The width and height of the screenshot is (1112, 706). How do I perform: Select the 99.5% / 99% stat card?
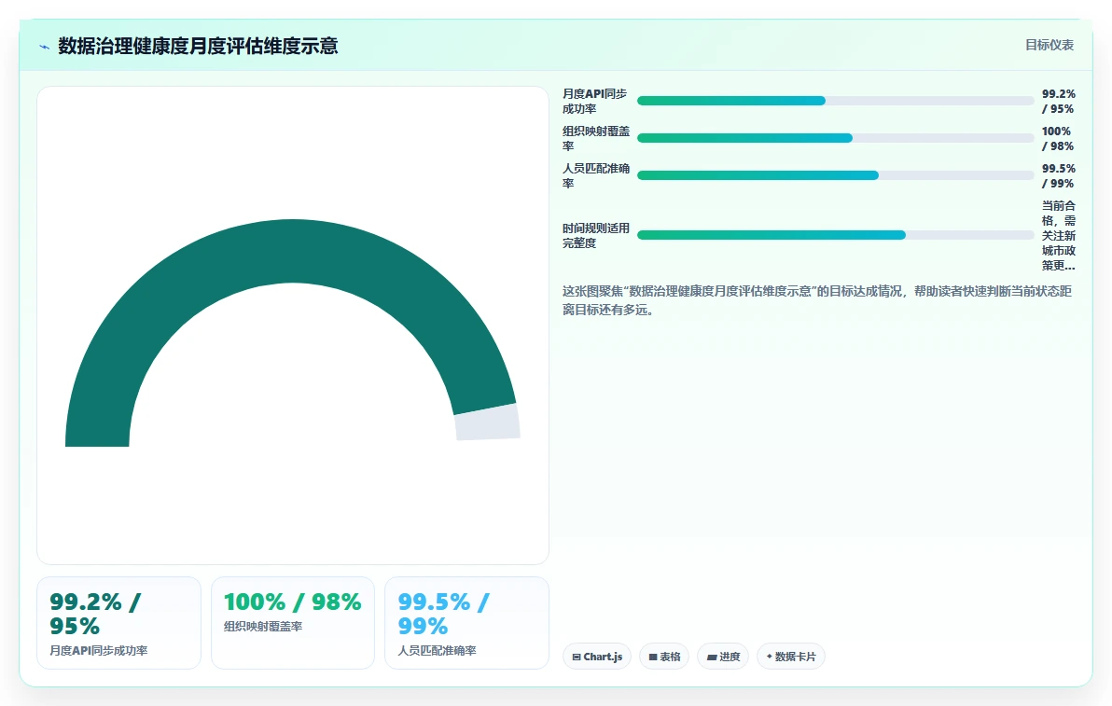click(x=466, y=623)
